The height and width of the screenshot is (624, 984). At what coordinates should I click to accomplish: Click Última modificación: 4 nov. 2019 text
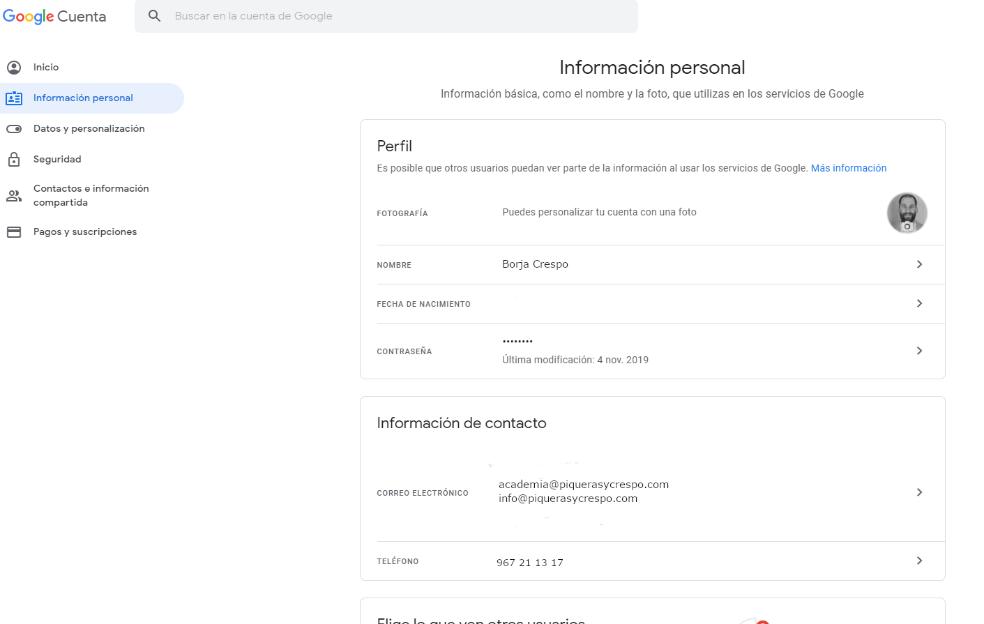click(575, 360)
